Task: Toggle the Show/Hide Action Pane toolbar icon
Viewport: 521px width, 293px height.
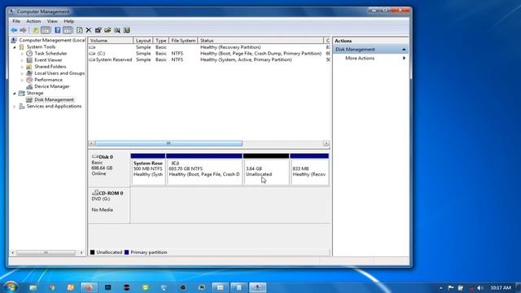Action: coord(68,30)
